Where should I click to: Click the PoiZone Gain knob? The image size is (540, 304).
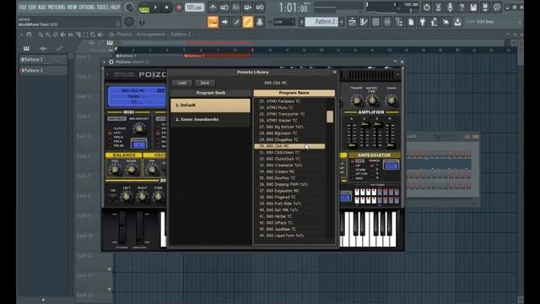pyautogui.click(x=391, y=100)
